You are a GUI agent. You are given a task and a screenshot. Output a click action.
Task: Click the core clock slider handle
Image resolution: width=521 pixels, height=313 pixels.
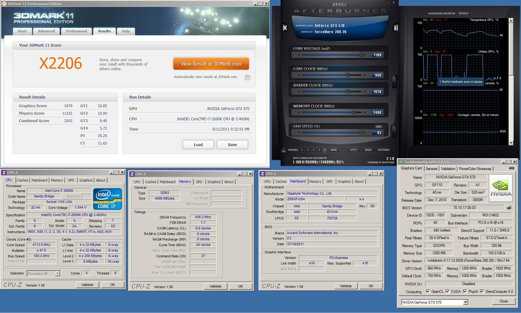[348, 75]
